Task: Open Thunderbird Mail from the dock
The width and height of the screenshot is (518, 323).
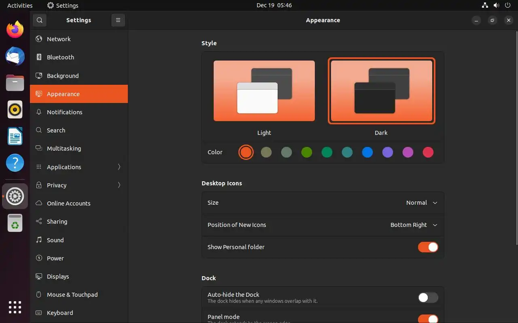Action: pyautogui.click(x=15, y=56)
